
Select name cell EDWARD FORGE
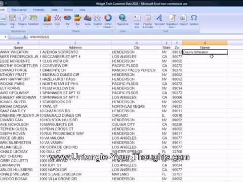pos(19,70)
